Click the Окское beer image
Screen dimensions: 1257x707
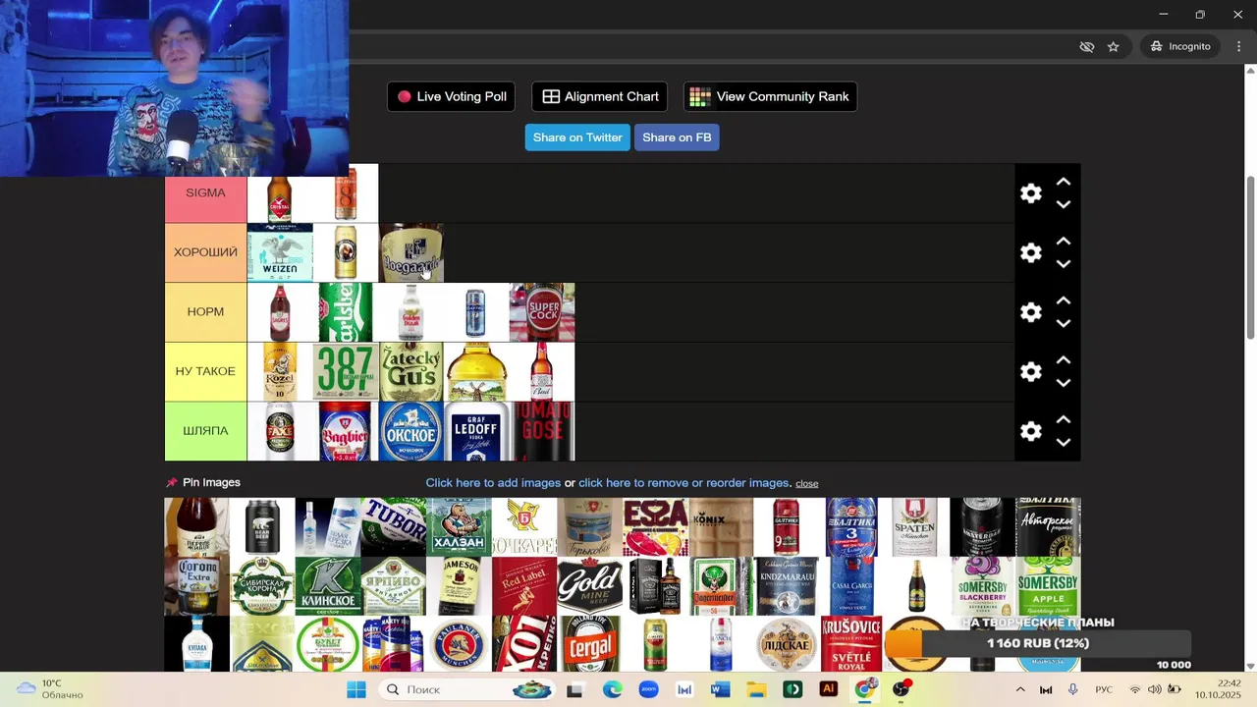[411, 431]
